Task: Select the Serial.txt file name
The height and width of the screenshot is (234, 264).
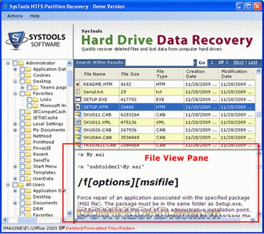Action: (93, 92)
